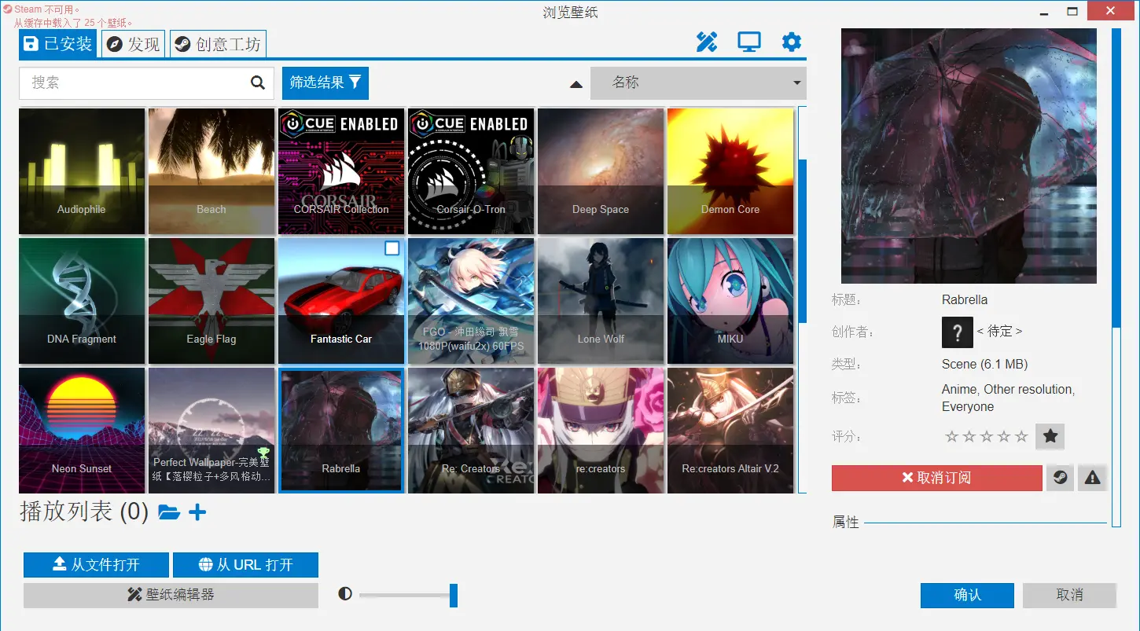Click the report warning triangle icon
This screenshot has width=1140, height=631.
coord(1092,477)
